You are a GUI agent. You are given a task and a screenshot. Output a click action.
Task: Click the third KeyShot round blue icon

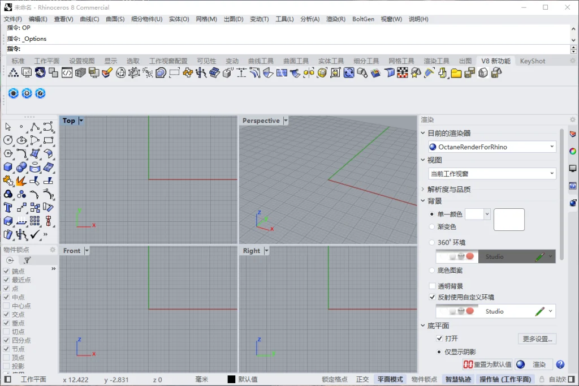[x=40, y=93]
